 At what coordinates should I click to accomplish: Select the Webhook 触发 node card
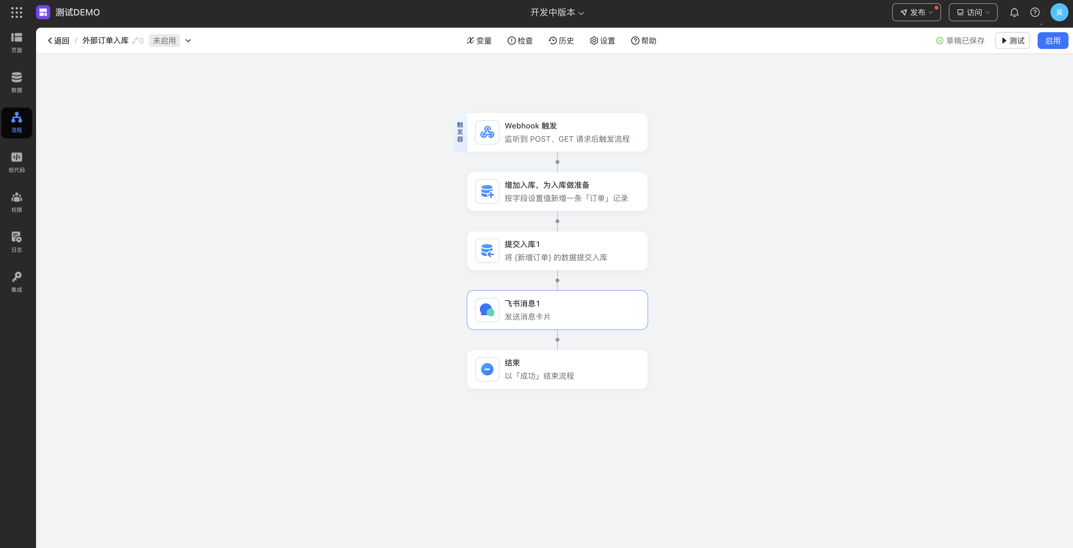point(557,133)
